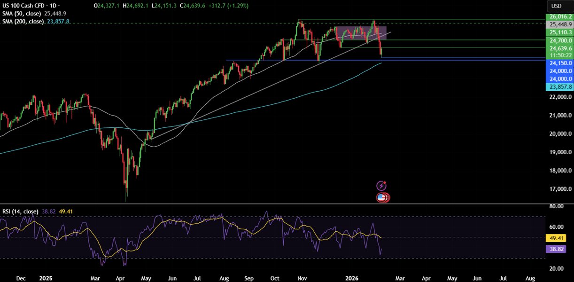
Task: Click the current price label 24,639.6
Action: (x=560, y=48)
